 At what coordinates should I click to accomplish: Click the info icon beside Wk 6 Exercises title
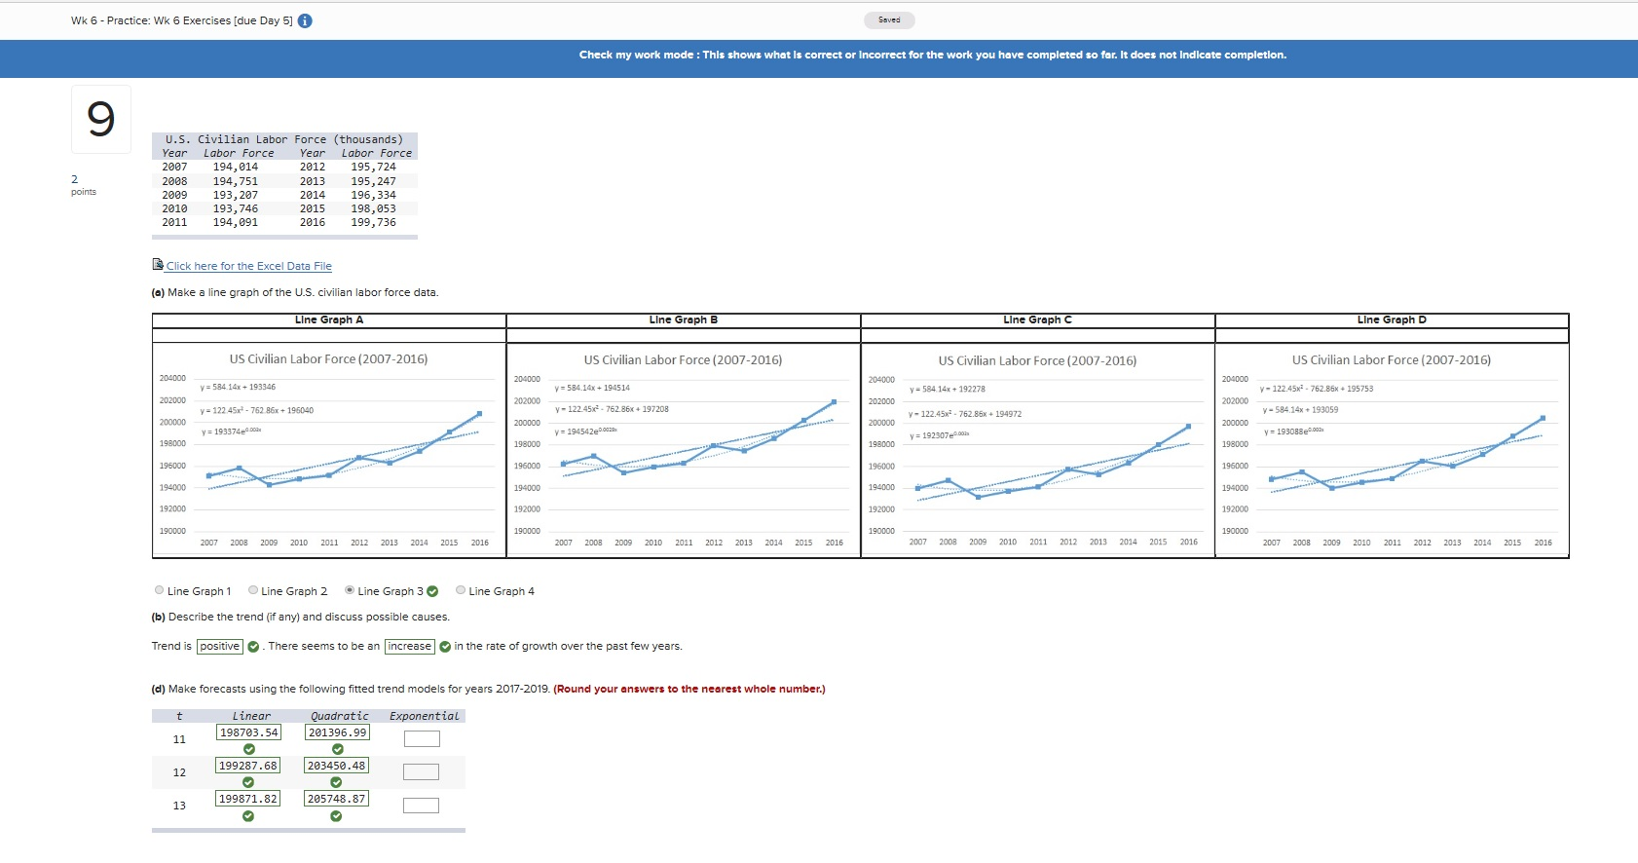click(305, 20)
